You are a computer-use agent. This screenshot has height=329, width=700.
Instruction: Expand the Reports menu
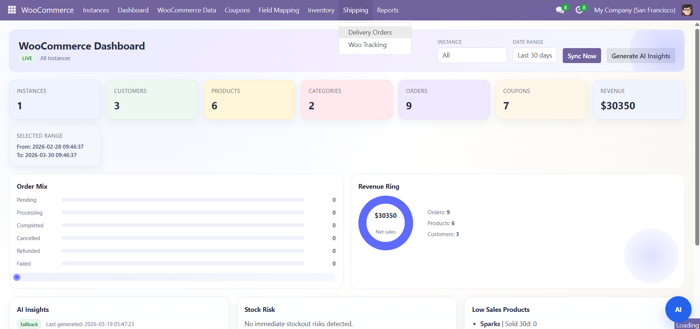point(387,10)
